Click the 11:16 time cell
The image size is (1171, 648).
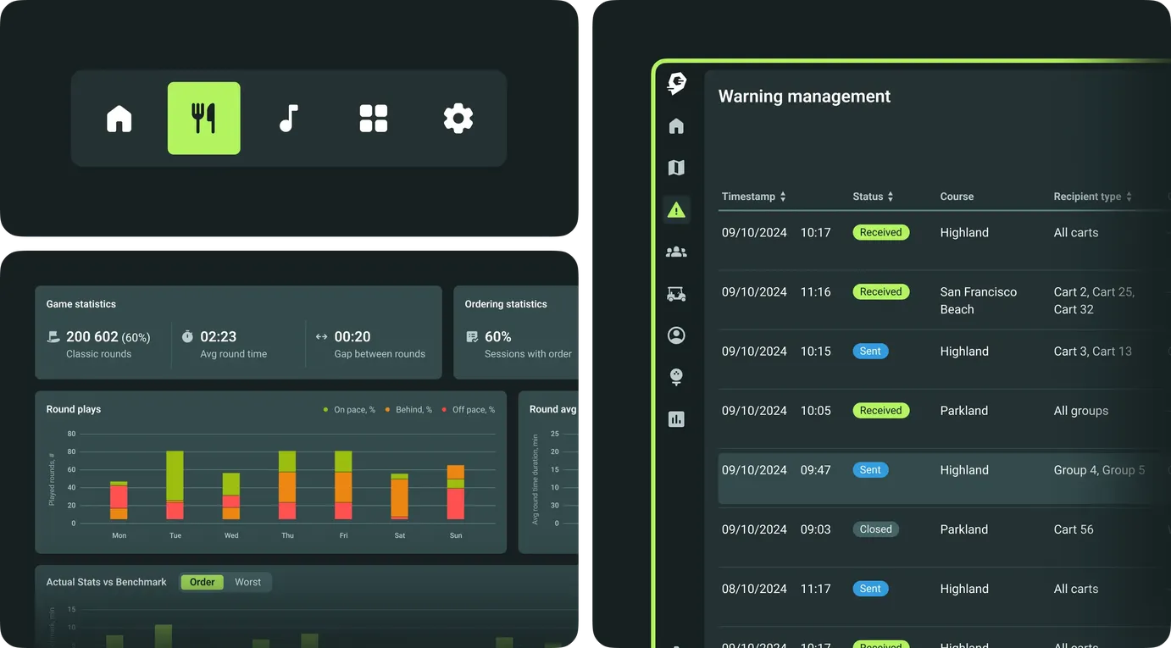click(815, 291)
